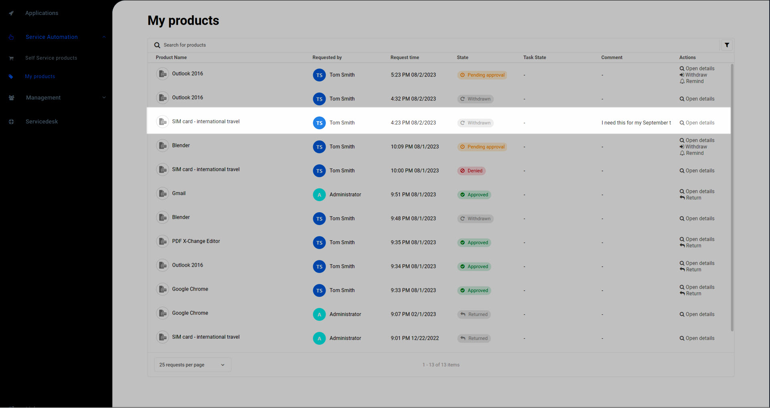Click the Gmail product icon
The height and width of the screenshot is (408, 770).
click(162, 194)
